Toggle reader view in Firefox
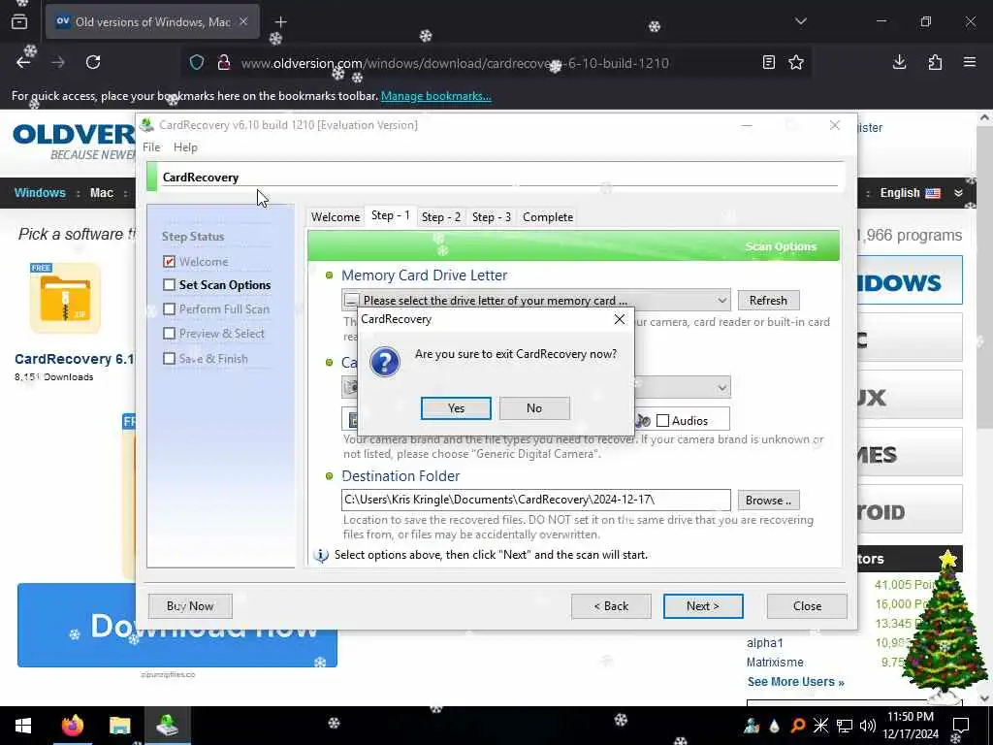 coord(768,62)
